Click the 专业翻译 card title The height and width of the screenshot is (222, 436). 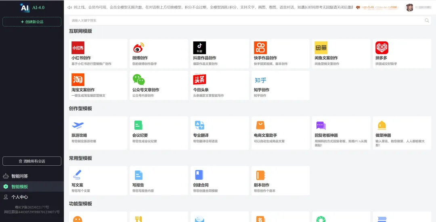(x=201, y=135)
